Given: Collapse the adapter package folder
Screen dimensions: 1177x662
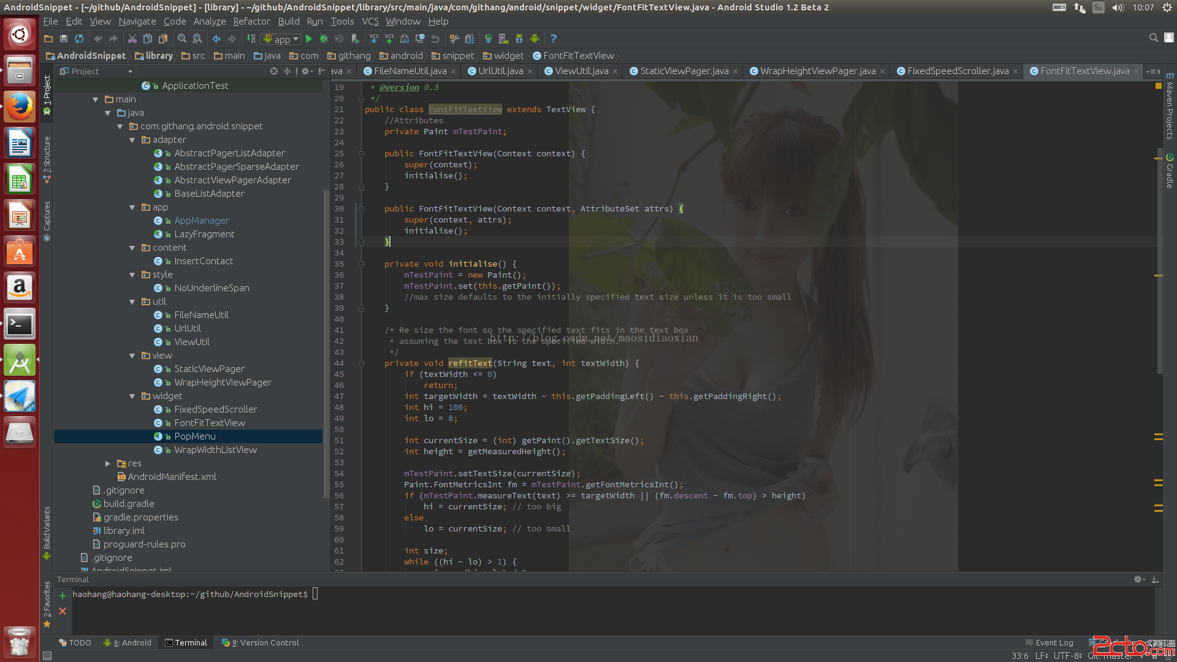Looking at the screenshot, I should (x=132, y=140).
